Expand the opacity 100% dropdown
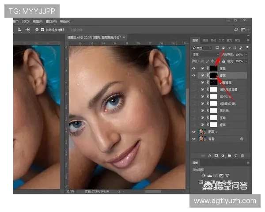Viewport: 265px width, 212px height. [246, 54]
